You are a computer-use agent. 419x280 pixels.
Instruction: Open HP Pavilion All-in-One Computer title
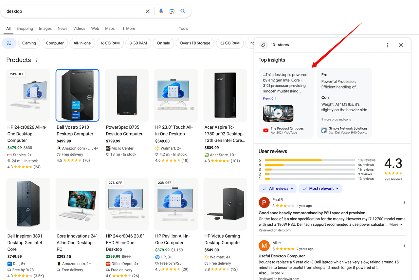173,239
